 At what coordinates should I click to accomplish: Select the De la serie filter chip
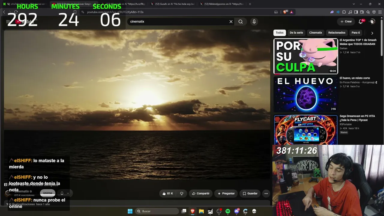point(296,33)
